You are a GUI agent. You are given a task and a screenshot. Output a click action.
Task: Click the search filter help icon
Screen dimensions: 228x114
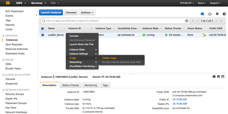(x=187, y=21)
